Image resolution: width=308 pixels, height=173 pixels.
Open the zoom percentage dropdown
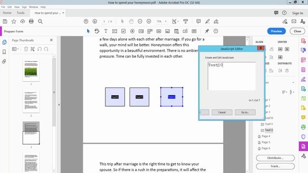click(x=166, y=21)
